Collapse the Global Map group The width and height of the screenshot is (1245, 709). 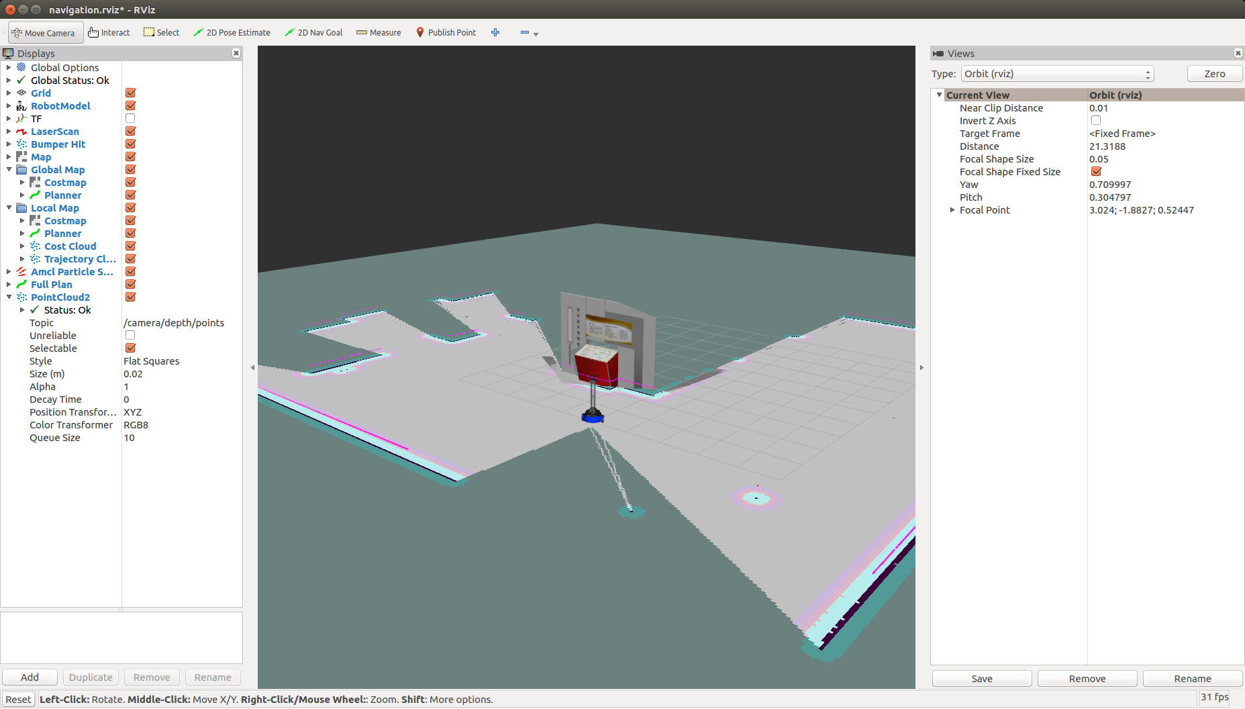pos(9,169)
